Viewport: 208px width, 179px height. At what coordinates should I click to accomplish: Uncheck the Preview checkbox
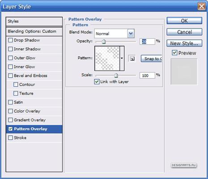(x=174, y=53)
